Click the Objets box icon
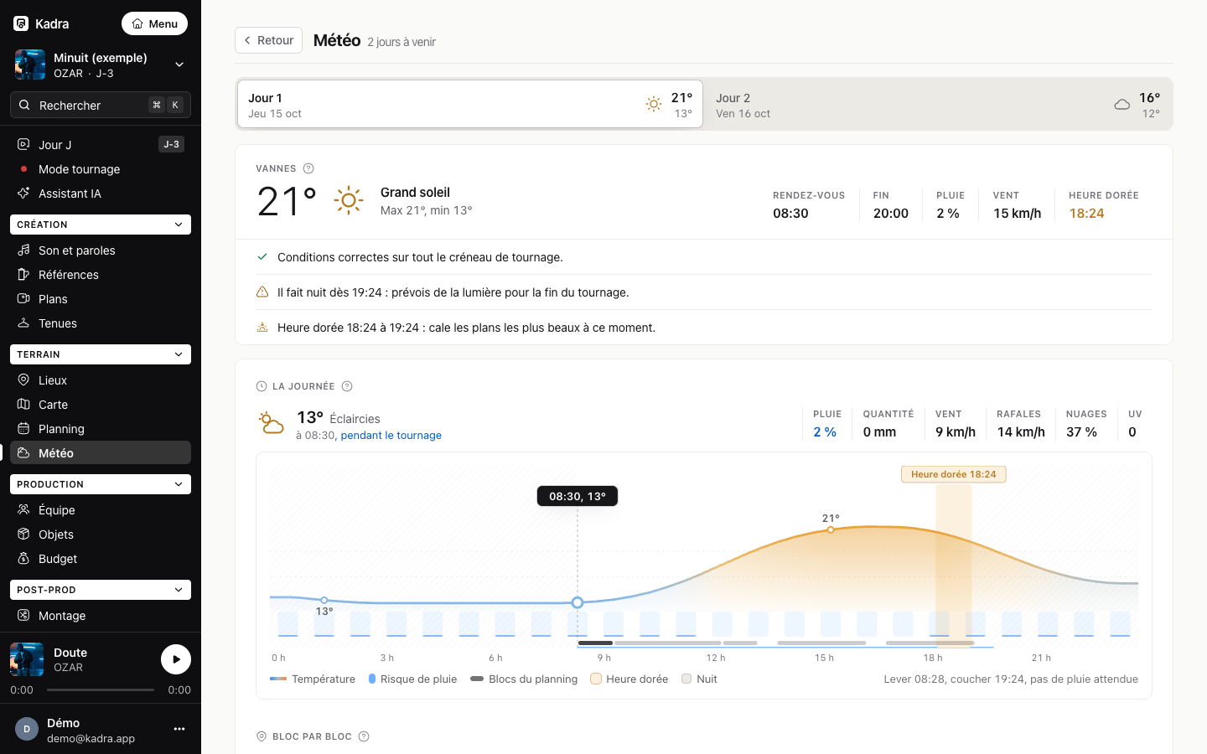The image size is (1207, 754). [23, 534]
